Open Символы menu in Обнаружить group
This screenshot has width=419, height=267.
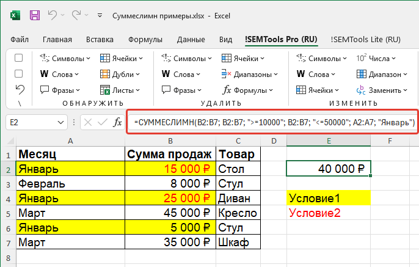point(65,58)
